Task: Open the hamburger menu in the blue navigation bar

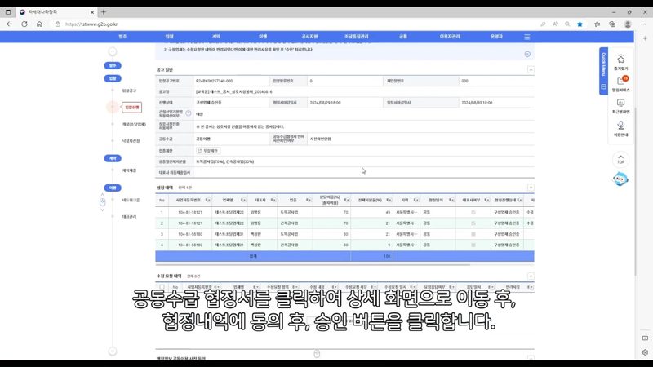Action: pyautogui.click(x=526, y=37)
